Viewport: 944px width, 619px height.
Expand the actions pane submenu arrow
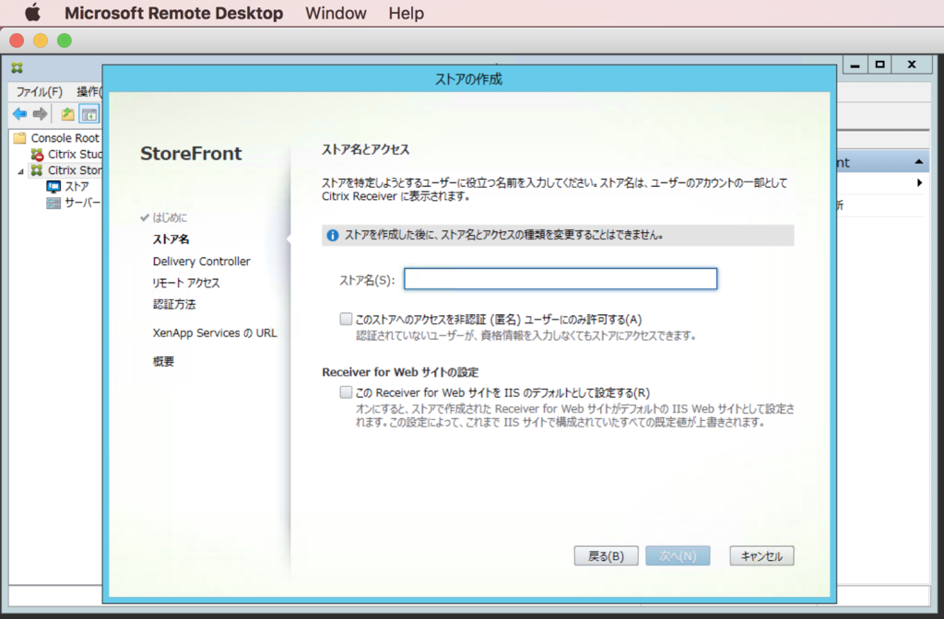tap(919, 183)
